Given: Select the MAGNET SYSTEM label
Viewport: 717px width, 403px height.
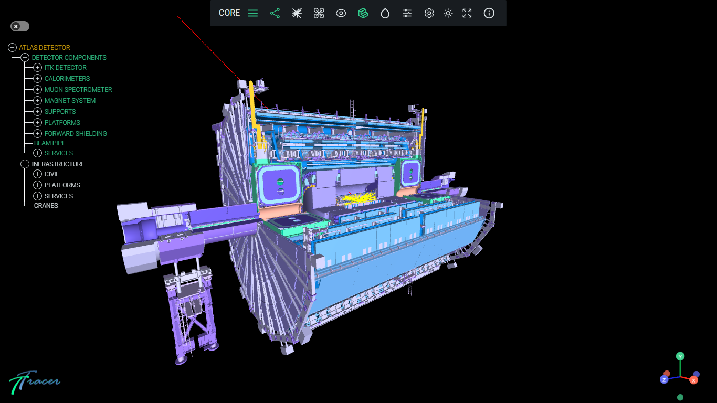Looking at the screenshot, I should point(70,101).
